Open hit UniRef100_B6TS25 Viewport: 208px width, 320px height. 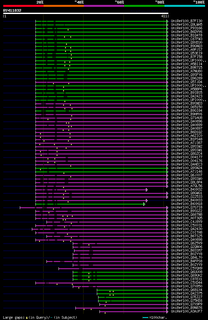coord(187,236)
